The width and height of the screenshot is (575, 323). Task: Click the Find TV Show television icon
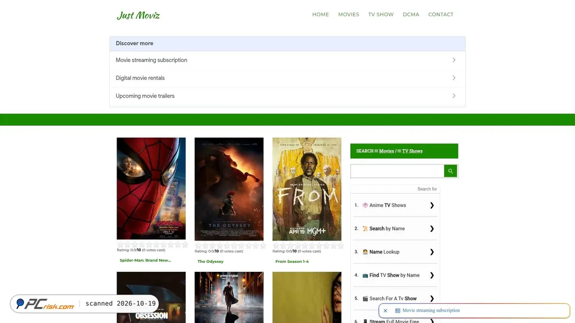(365, 276)
